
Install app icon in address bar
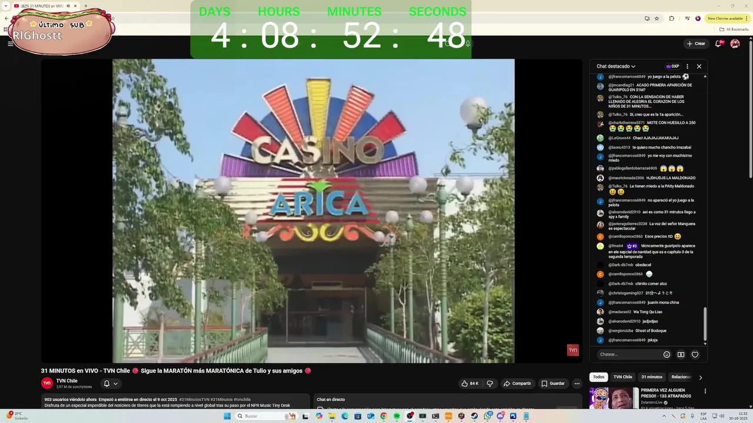click(x=647, y=18)
